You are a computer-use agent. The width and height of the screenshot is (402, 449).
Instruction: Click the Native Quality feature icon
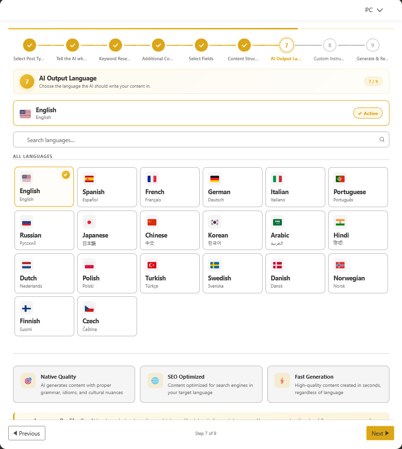click(28, 380)
